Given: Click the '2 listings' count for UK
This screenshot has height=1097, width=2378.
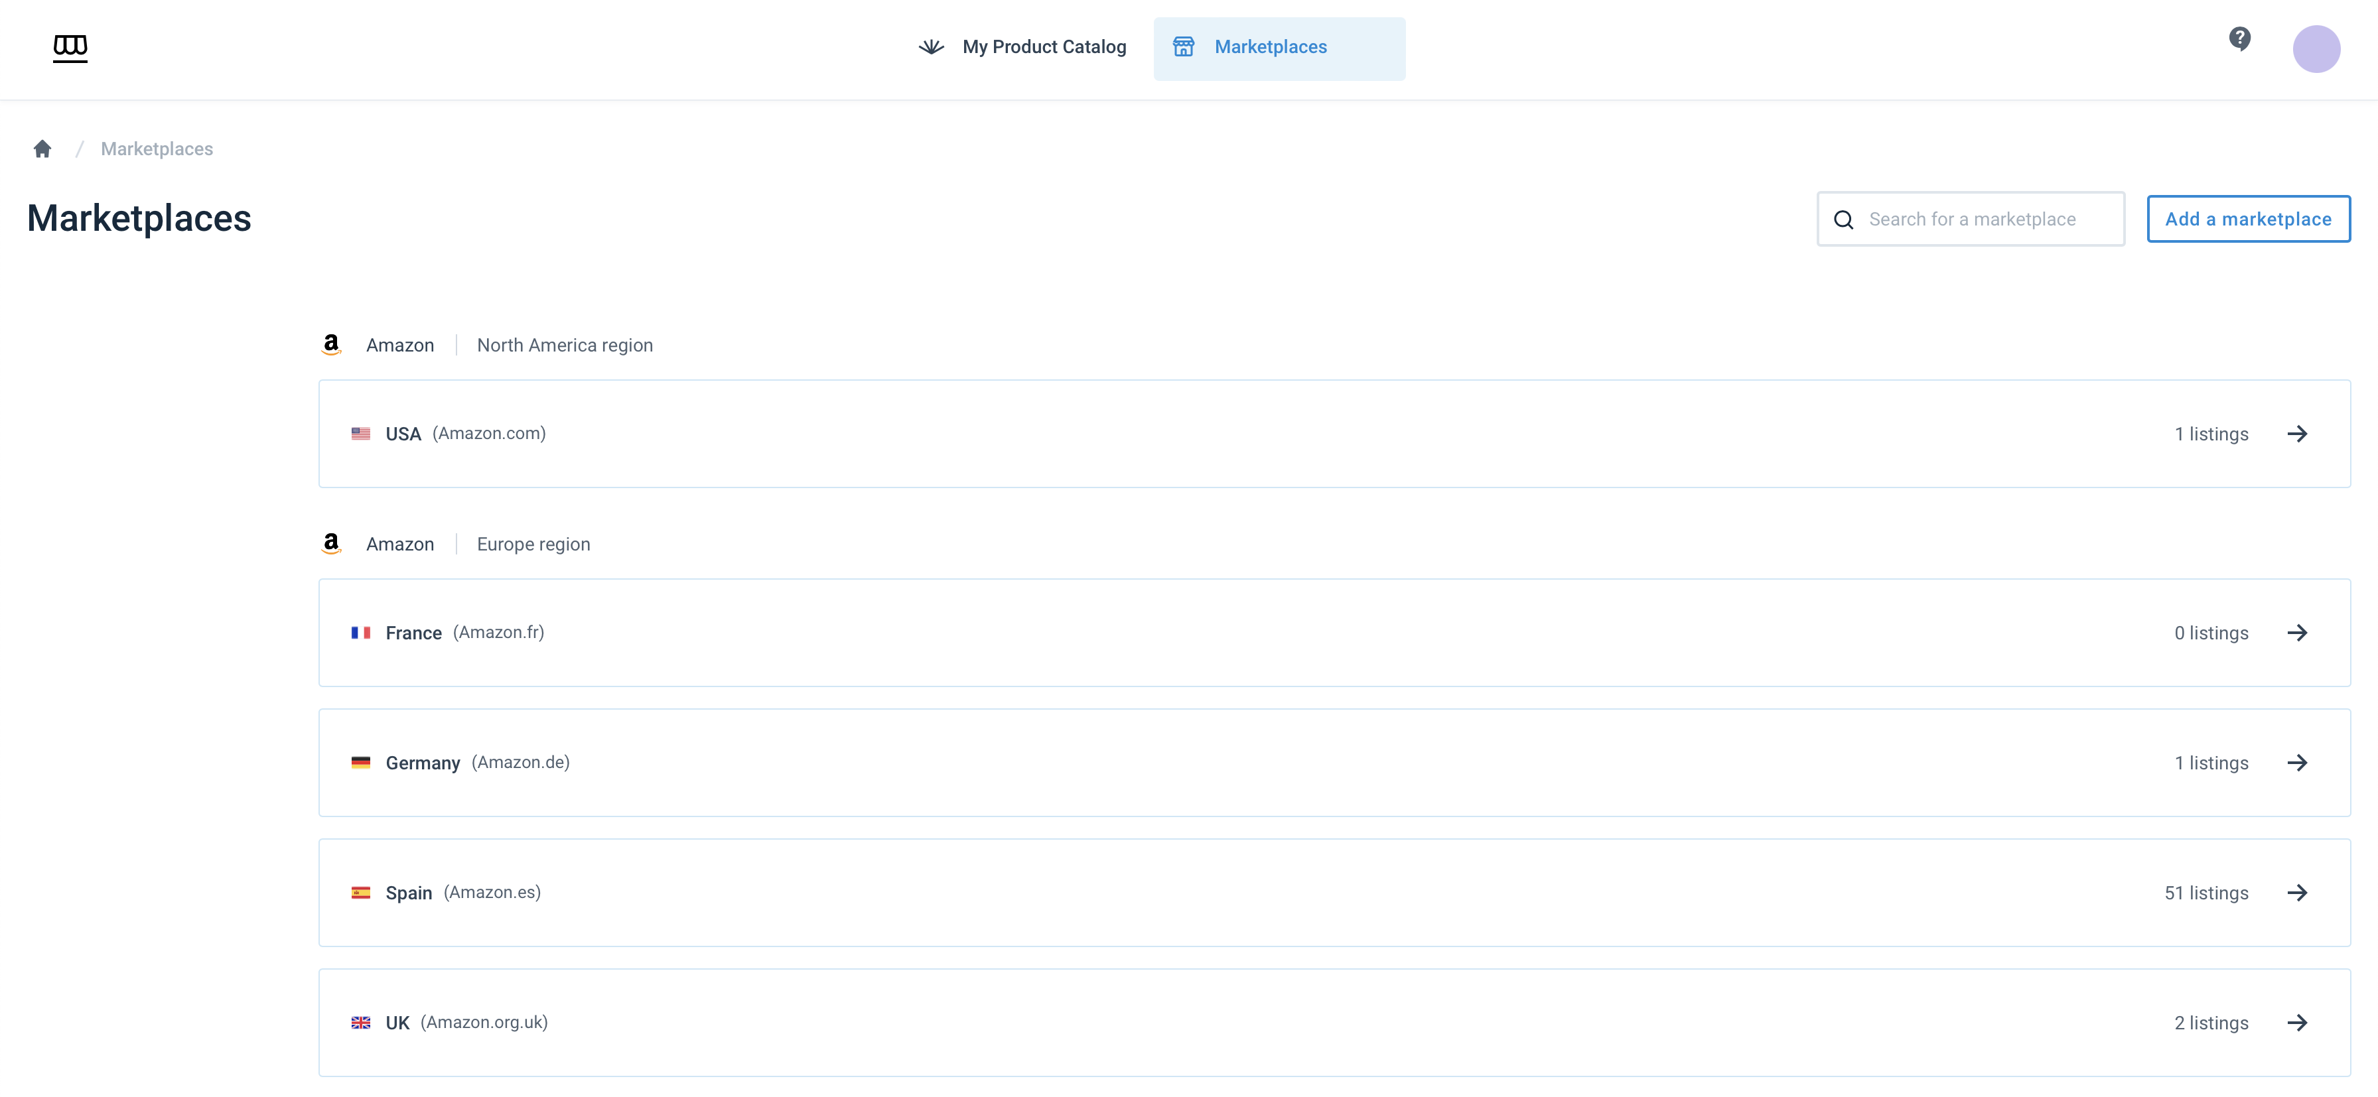Looking at the screenshot, I should [x=2211, y=1023].
